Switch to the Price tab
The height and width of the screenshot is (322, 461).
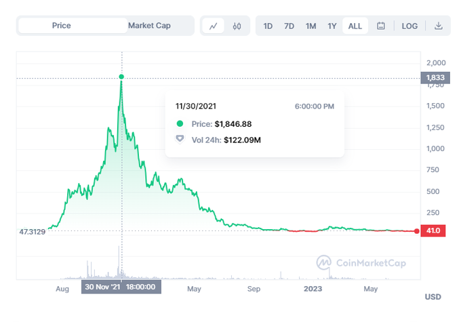point(73,26)
